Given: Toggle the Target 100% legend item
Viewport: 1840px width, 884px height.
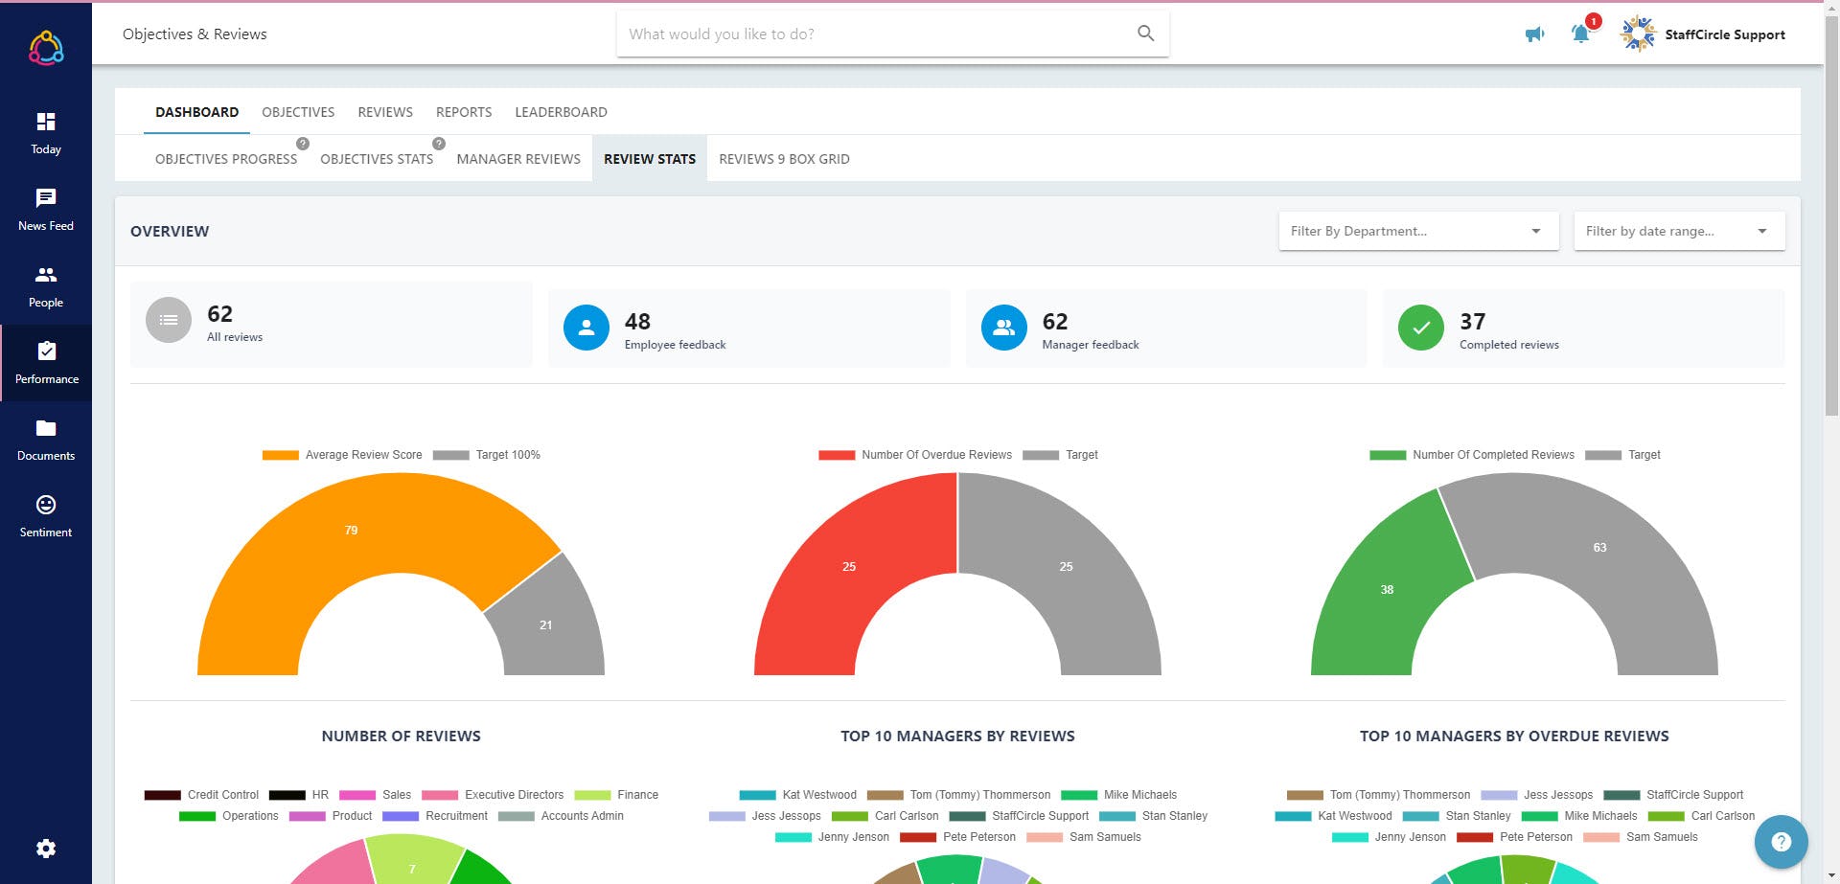Looking at the screenshot, I should [487, 455].
